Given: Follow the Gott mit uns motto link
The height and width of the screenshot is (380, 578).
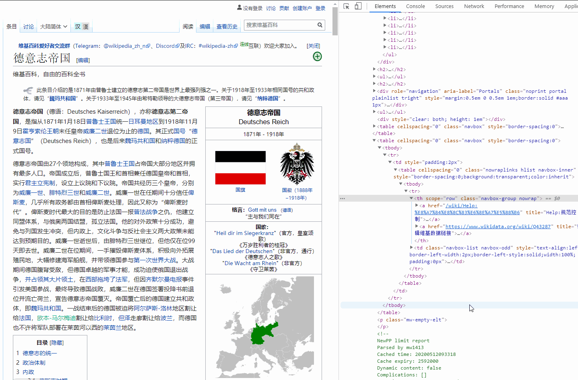Looking at the screenshot, I should pyautogui.click(x=262, y=210).
